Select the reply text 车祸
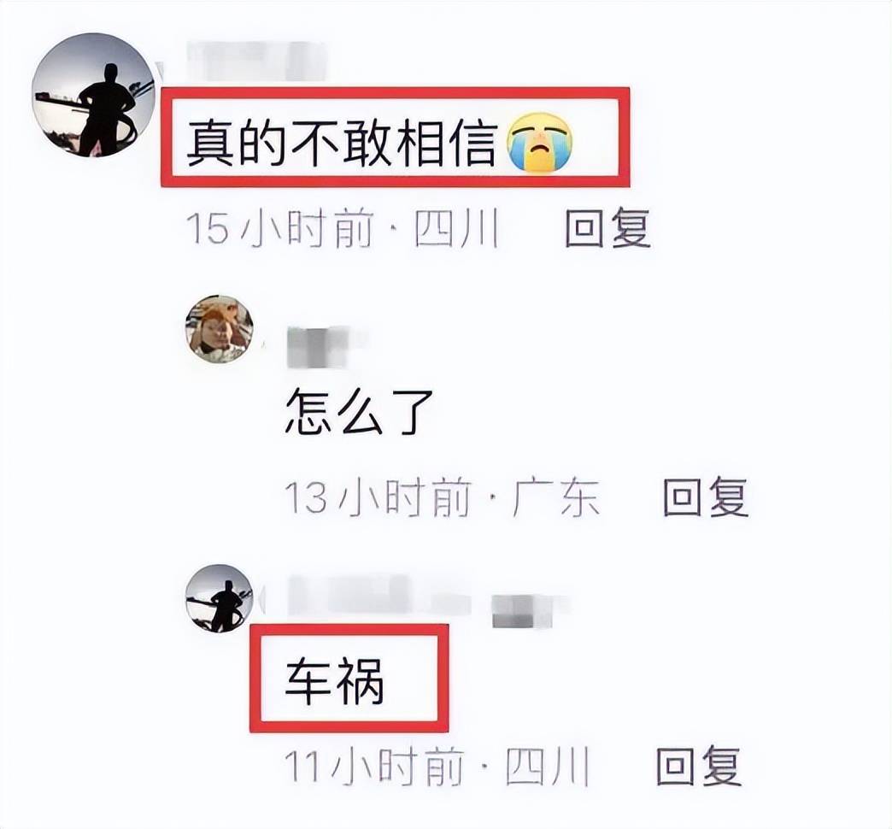The image size is (892, 829). click(x=335, y=680)
